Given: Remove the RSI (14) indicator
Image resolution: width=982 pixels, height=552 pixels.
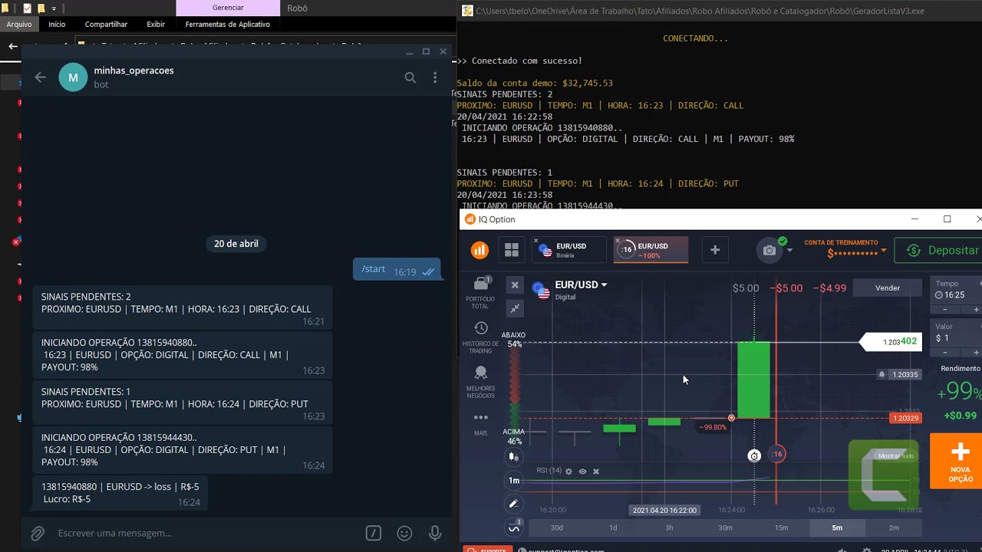Looking at the screenshot, I should click(596, 472).
